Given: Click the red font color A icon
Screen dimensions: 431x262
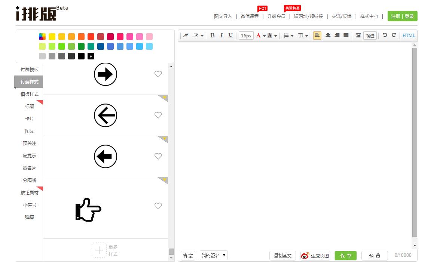Looking at the screenshot, I should point(259,36).
